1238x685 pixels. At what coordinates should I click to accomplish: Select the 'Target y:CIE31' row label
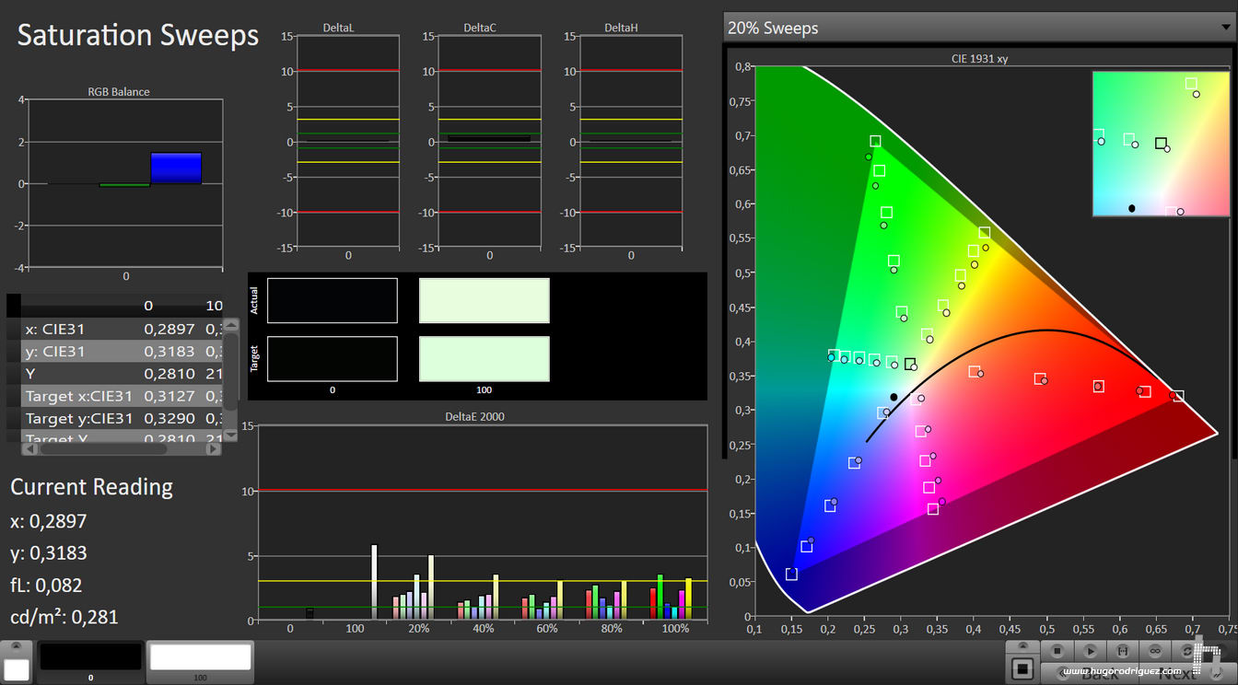79,418
